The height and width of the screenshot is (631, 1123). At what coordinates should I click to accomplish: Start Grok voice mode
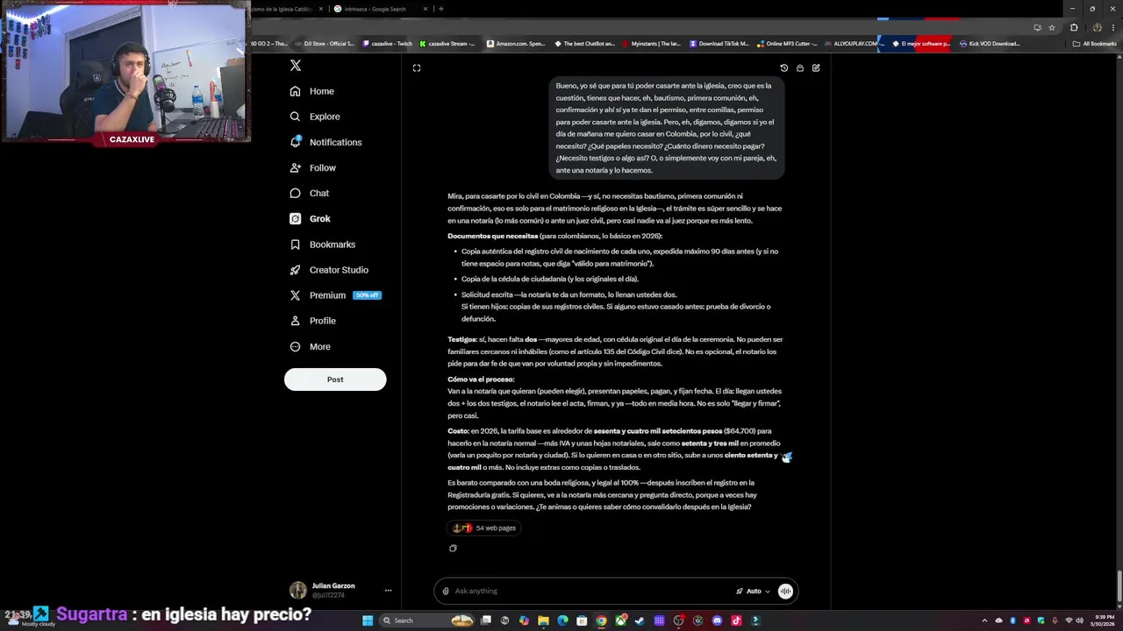(x=785, y=591)
